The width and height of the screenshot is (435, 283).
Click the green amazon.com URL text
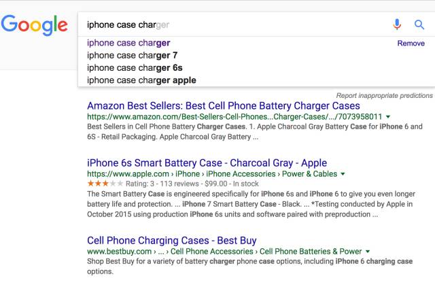[234, 116]
